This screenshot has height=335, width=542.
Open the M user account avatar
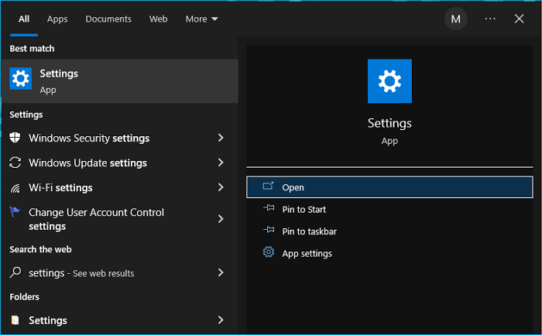click(455, 19)
